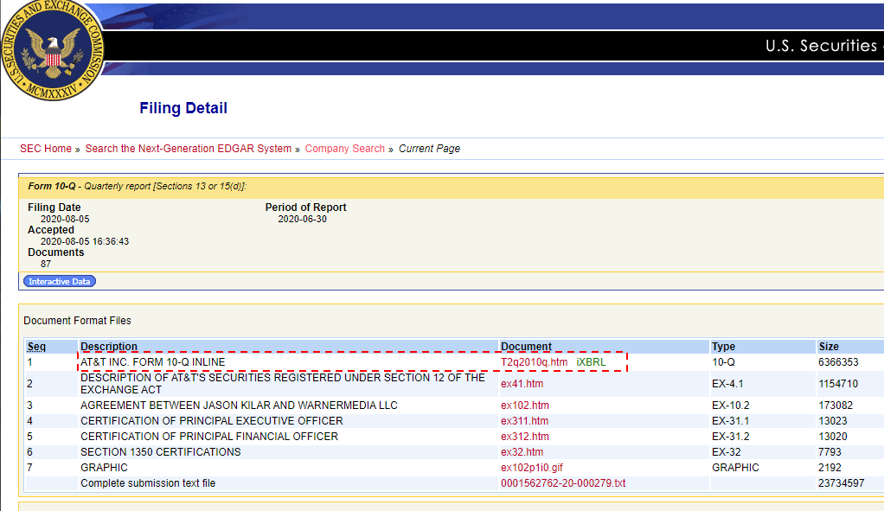Viewport: 884px width, 511px height.
Task: Click the Size column header
Action: 829,347
